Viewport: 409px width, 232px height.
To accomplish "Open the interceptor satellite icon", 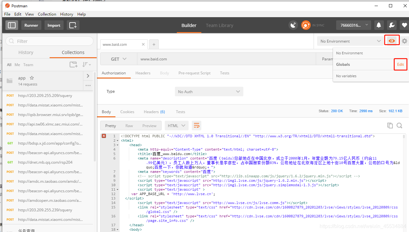I will [x=293, y=25].
